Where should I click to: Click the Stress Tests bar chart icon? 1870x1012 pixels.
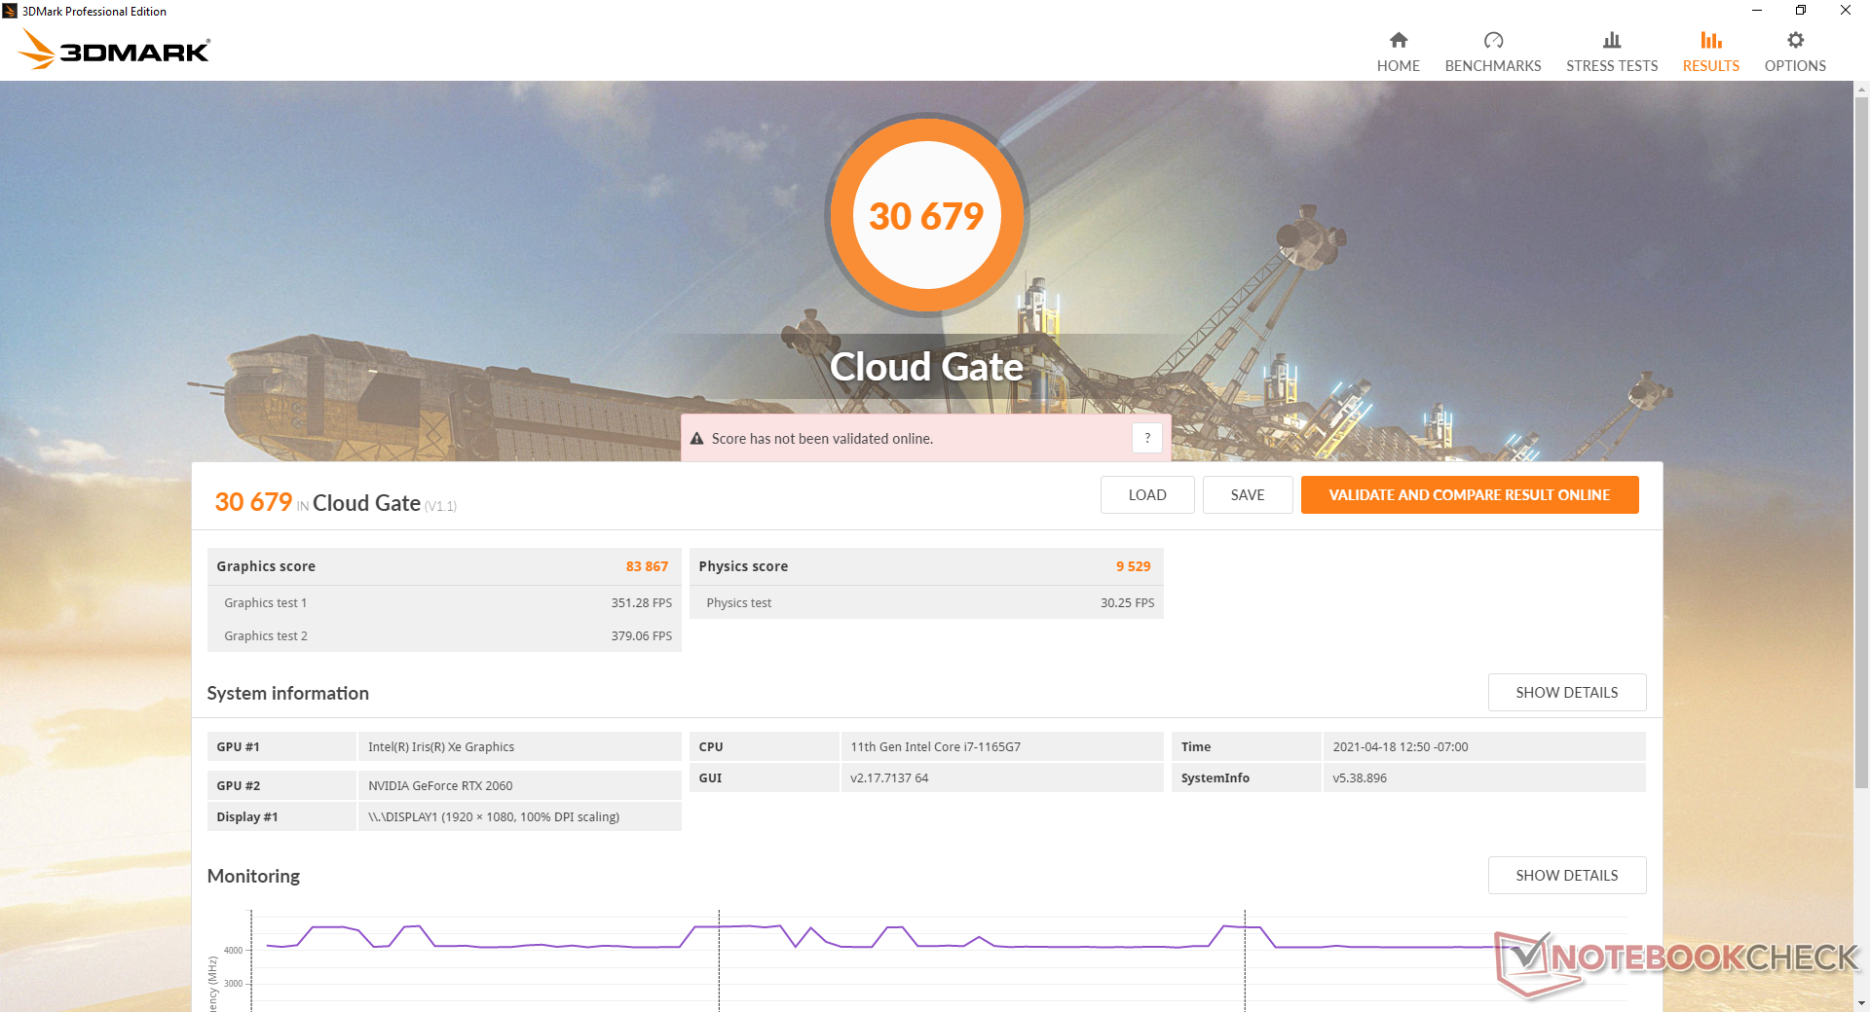click(x=1611, y=40)
